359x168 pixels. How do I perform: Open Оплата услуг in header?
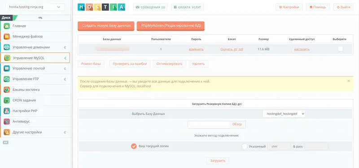click(x=187, y=7)
